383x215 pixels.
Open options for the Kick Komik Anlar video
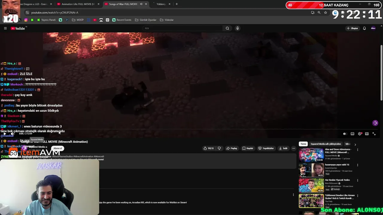pyautogui.click(x=358, y=196)
